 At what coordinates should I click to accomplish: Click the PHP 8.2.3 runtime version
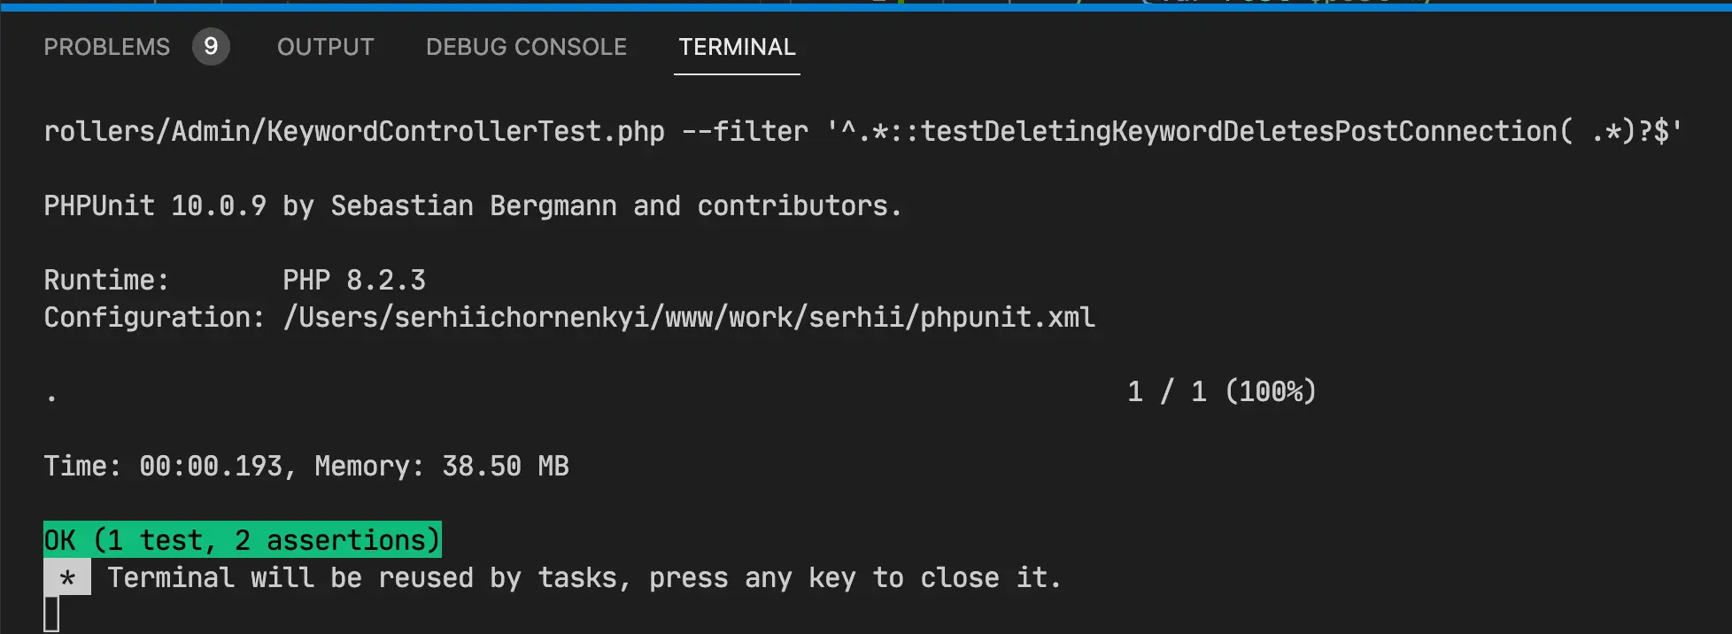pyautogui.click(x=353, y=281)
